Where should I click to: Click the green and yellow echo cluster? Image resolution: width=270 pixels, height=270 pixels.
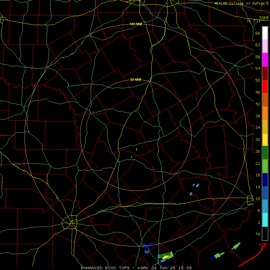click(x=165, y=257)
